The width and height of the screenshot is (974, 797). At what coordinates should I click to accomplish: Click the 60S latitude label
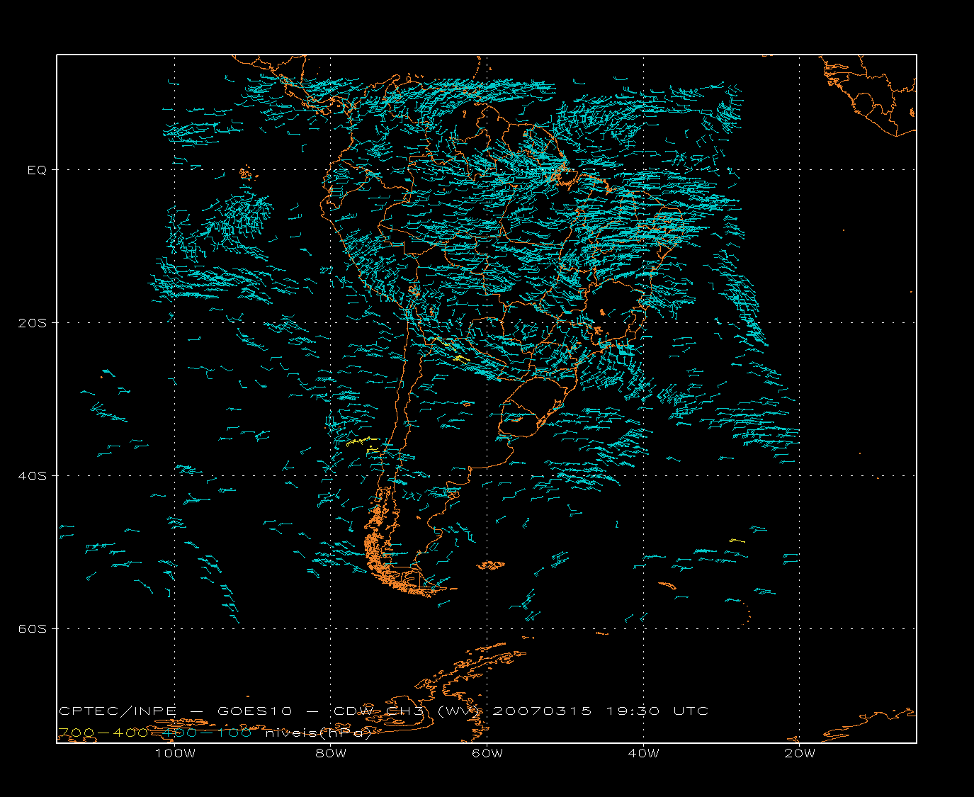coord(33,629)
